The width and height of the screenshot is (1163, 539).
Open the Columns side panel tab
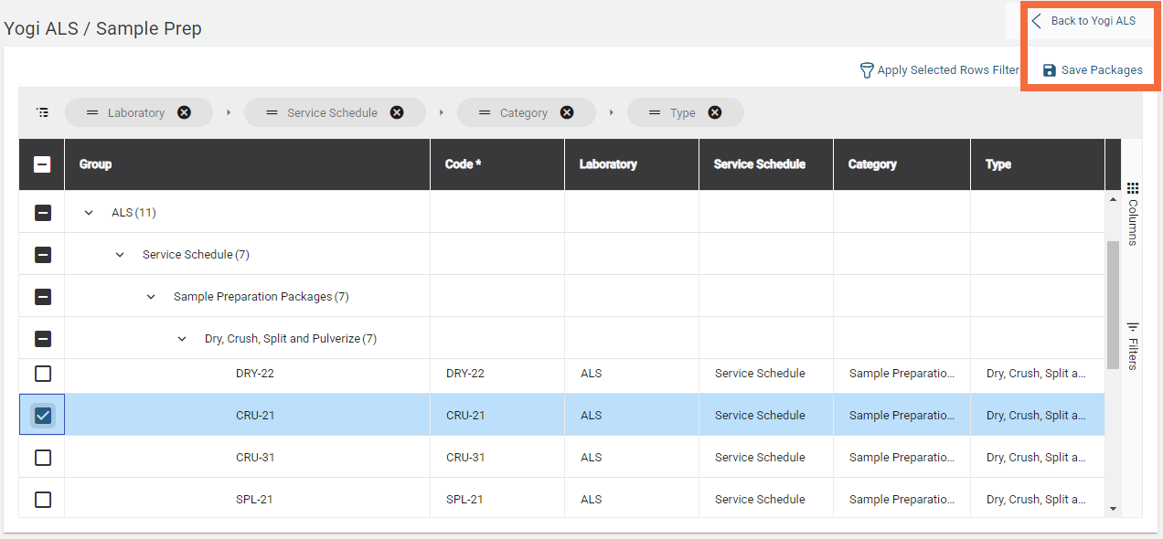(x=1133, y=213)
